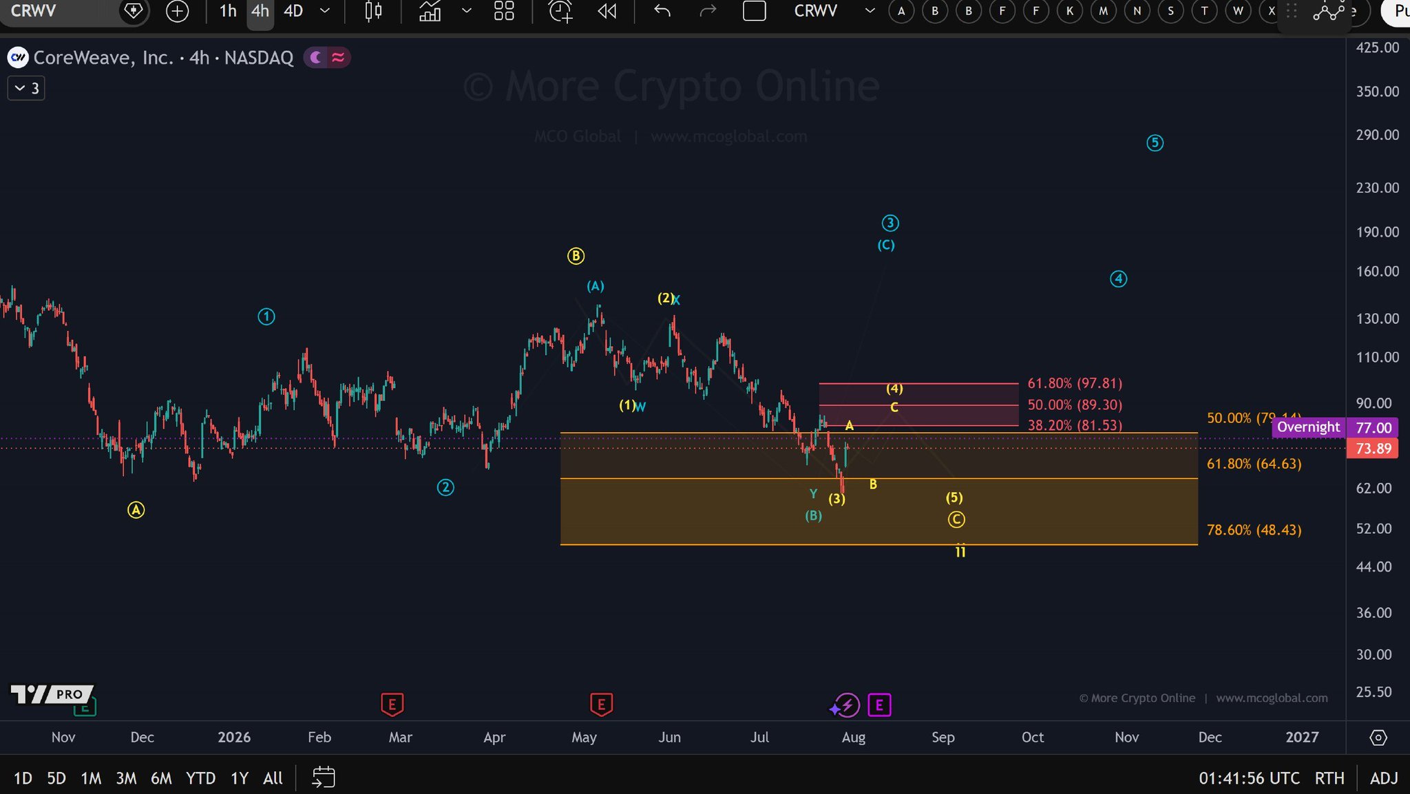This screenshot has width=1410, height=794.
Task: Choose the 6M date range
Action: (x=161, y=778)
